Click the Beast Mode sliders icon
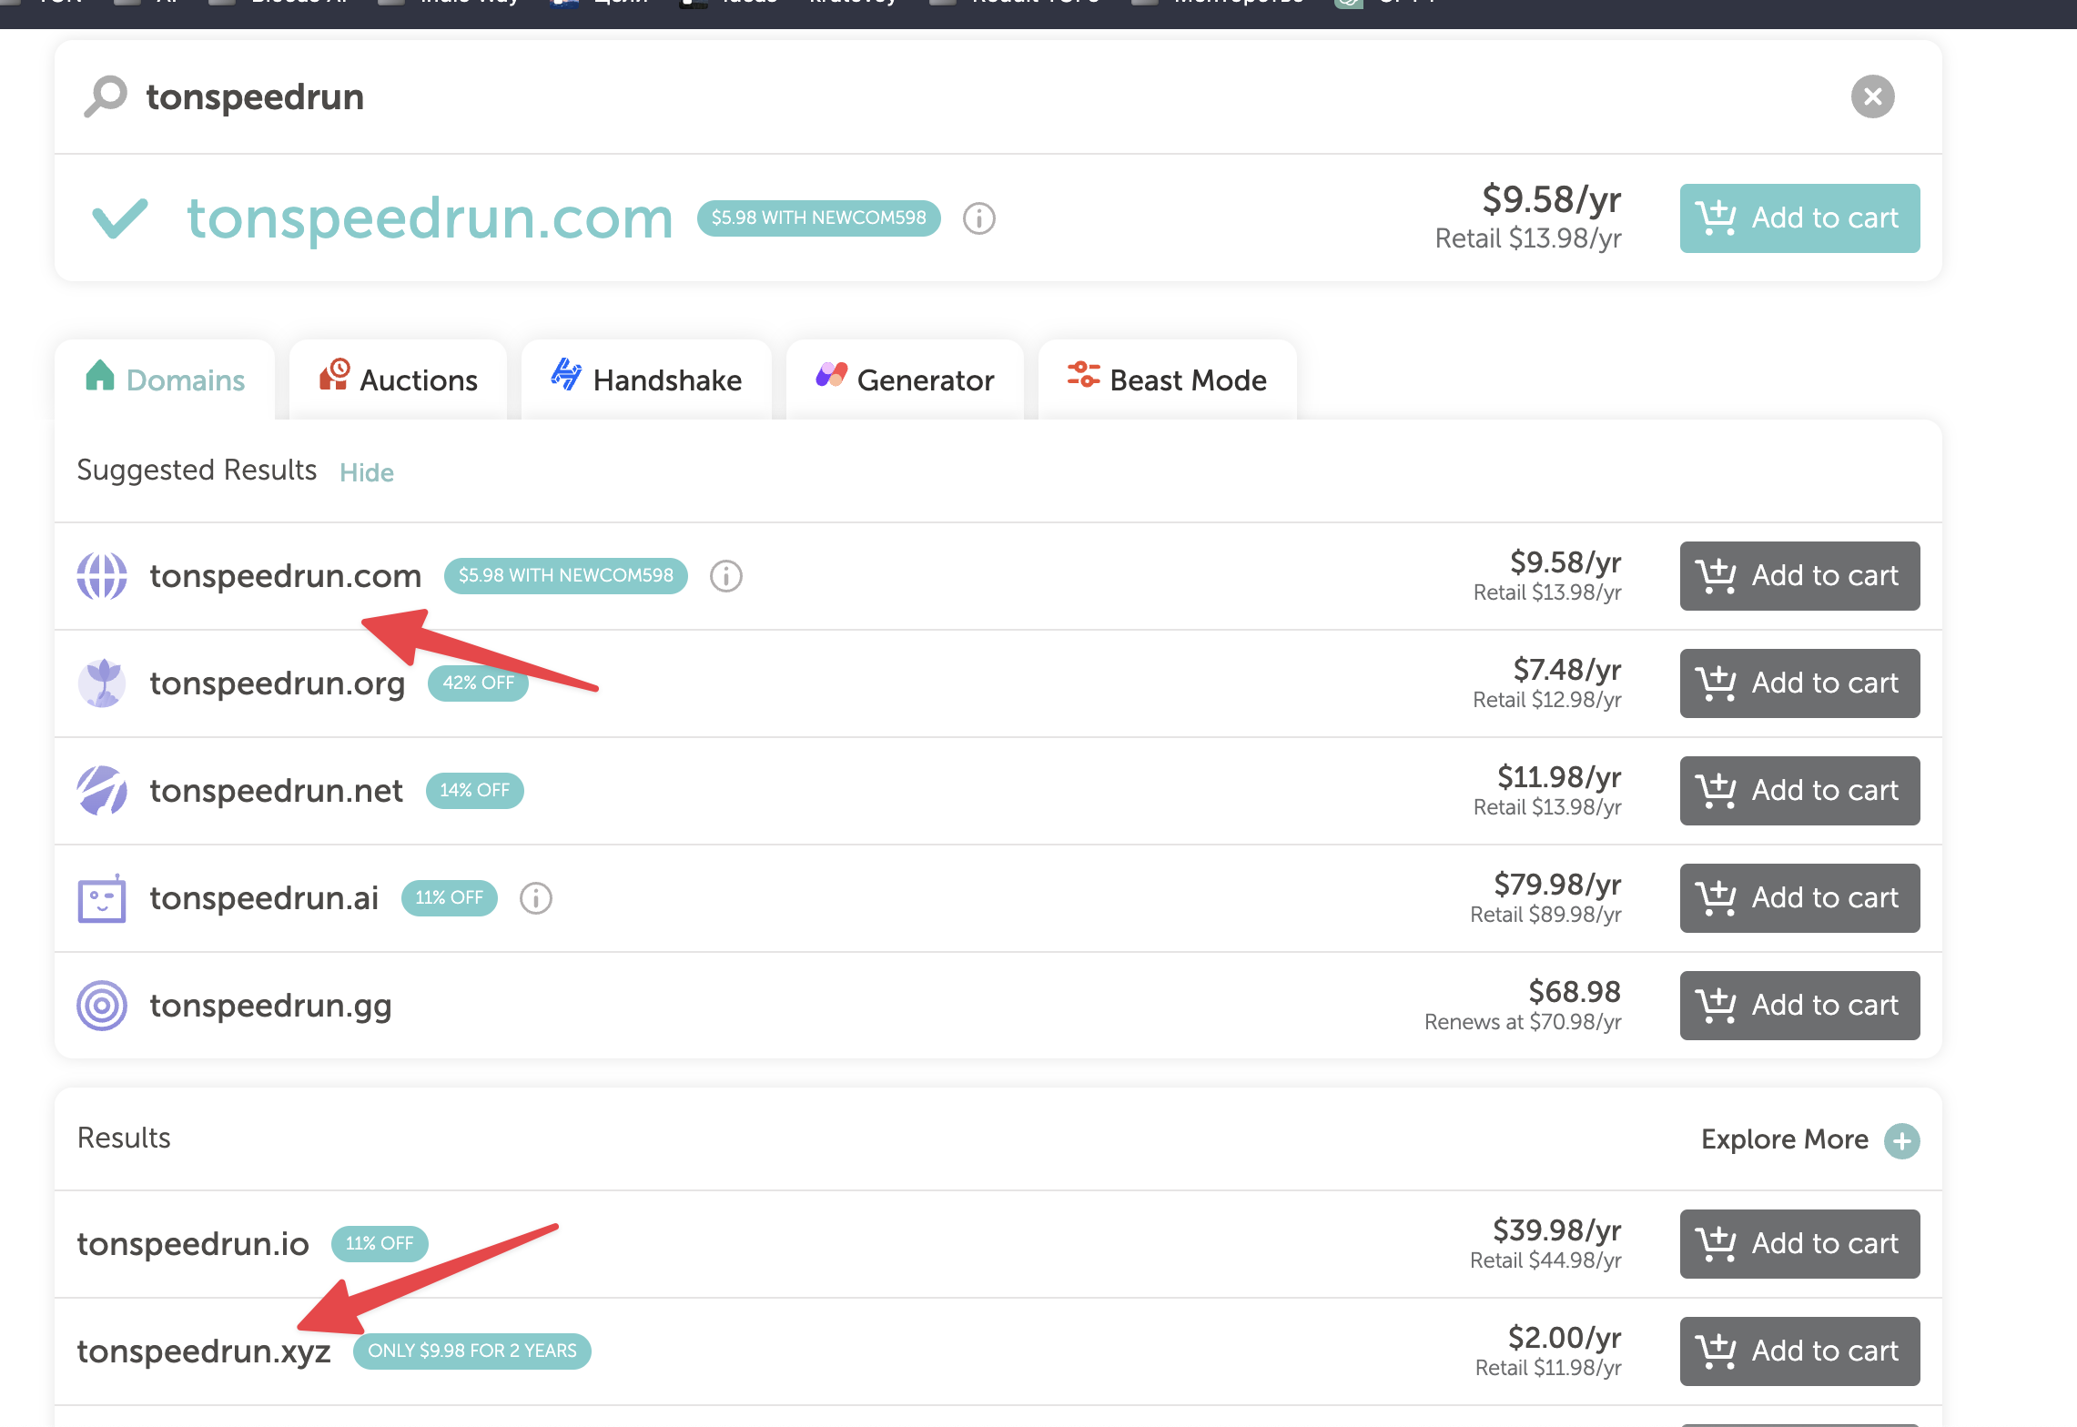The image size is (2077, 1427). pyautogui.click(x=1082, y=379)
